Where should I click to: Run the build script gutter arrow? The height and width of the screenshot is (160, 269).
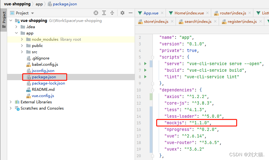coord(145,70)
